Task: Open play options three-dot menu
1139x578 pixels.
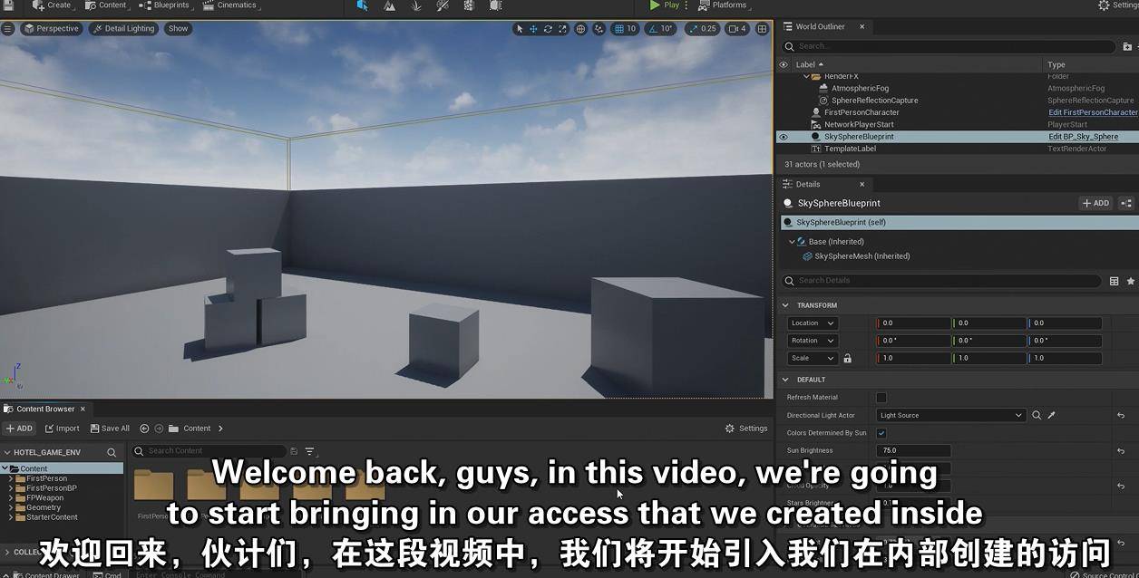Action: [x=686, y=5]
